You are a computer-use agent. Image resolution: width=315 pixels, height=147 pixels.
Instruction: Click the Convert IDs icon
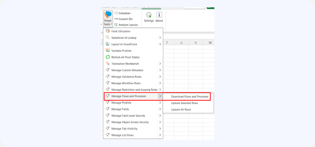tap(116, 19)
